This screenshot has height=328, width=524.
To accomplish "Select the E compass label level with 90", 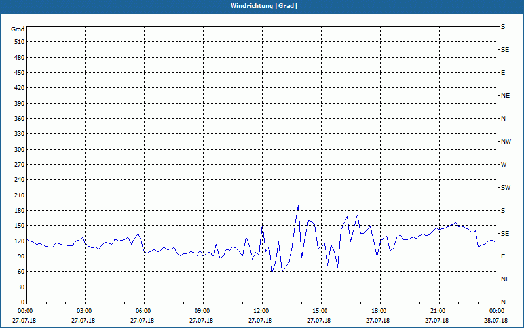I will point(503,256).
